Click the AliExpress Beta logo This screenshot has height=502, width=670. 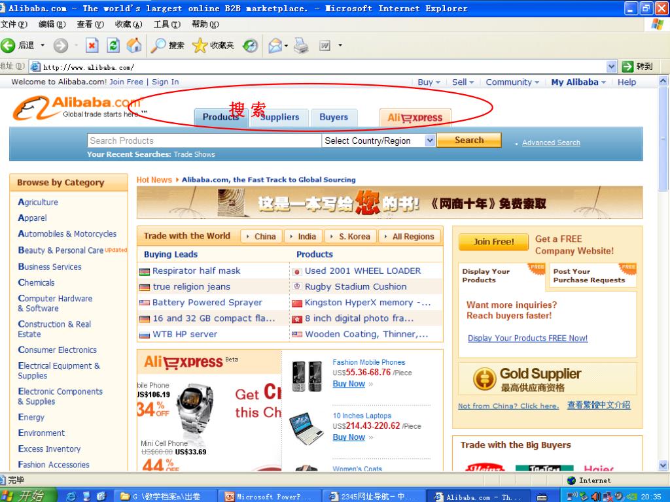[190, 362]
